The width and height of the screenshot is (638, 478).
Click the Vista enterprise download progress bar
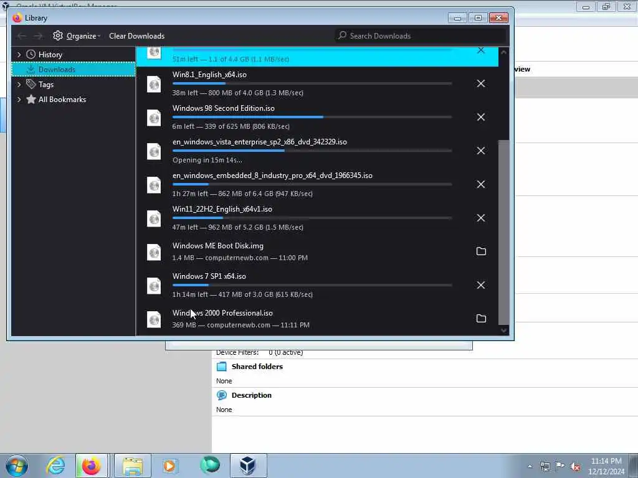312,151
